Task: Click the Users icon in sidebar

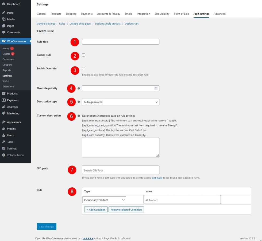Action: (3, 135)
